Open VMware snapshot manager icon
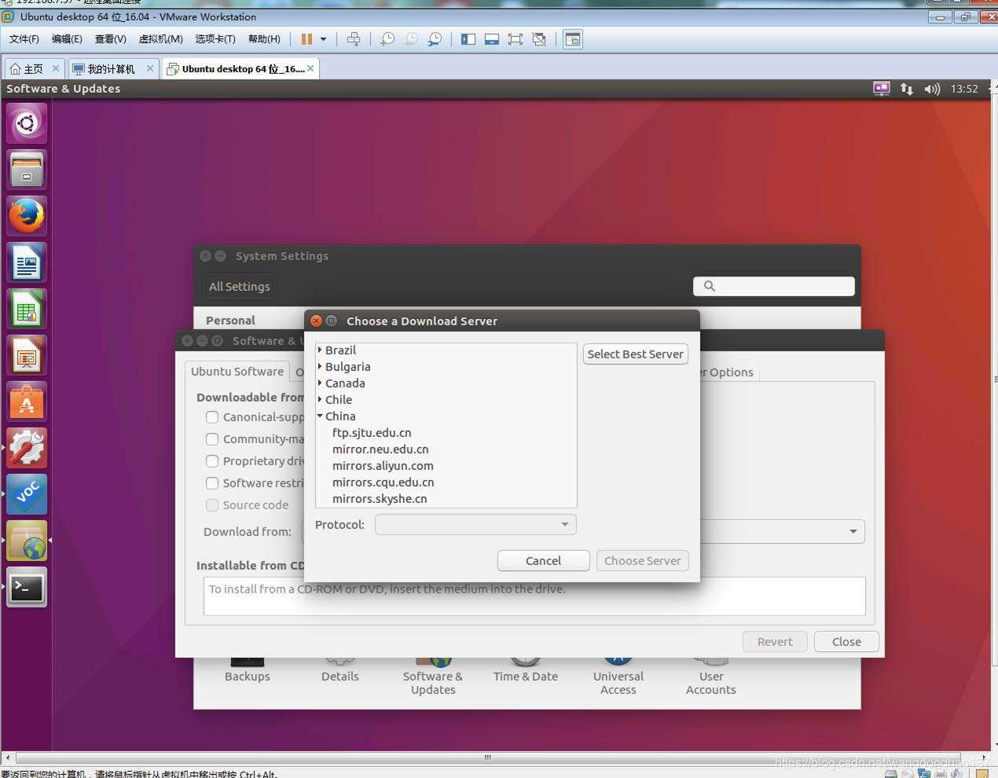The image size is (998, 778). [435, 39]
